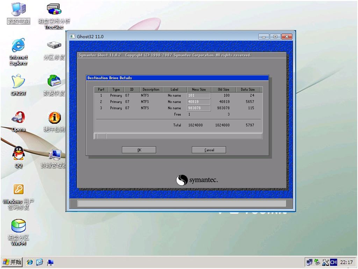358x269 pixels.
Task: Minimize the Ghost32 11.0 window
Action: 264,36
